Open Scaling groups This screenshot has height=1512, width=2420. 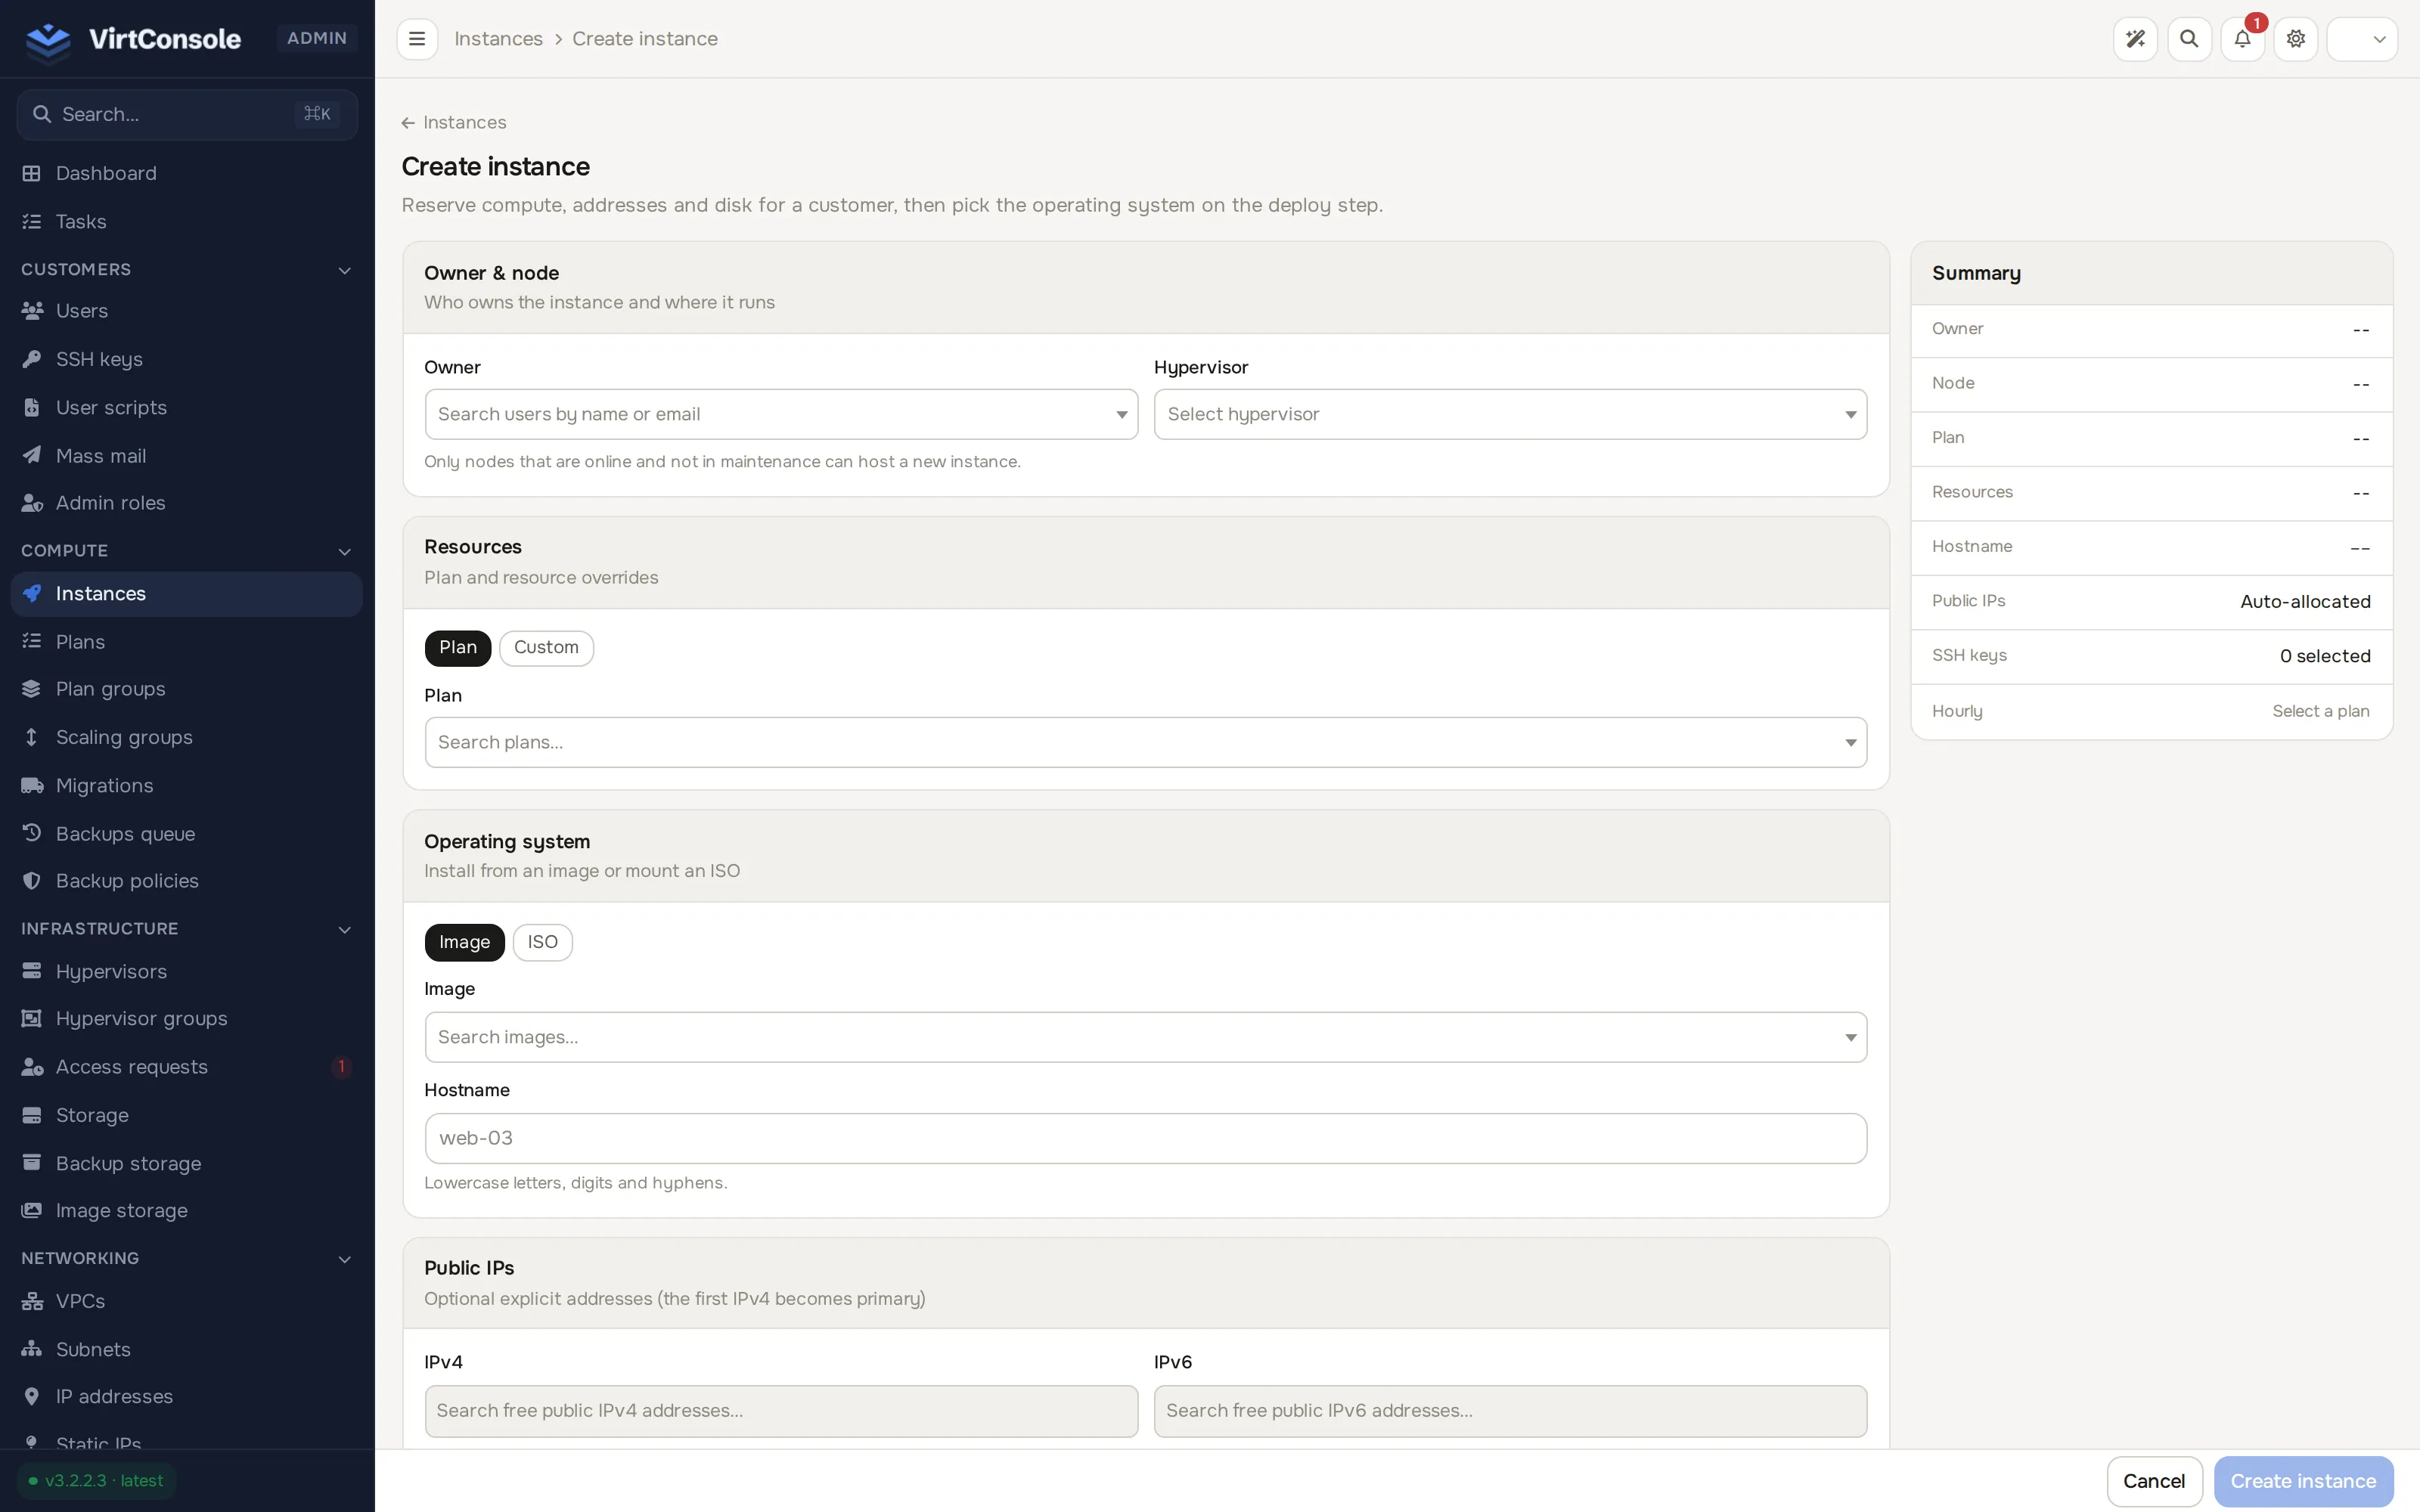pyautogui.click(x=187, y=737)
